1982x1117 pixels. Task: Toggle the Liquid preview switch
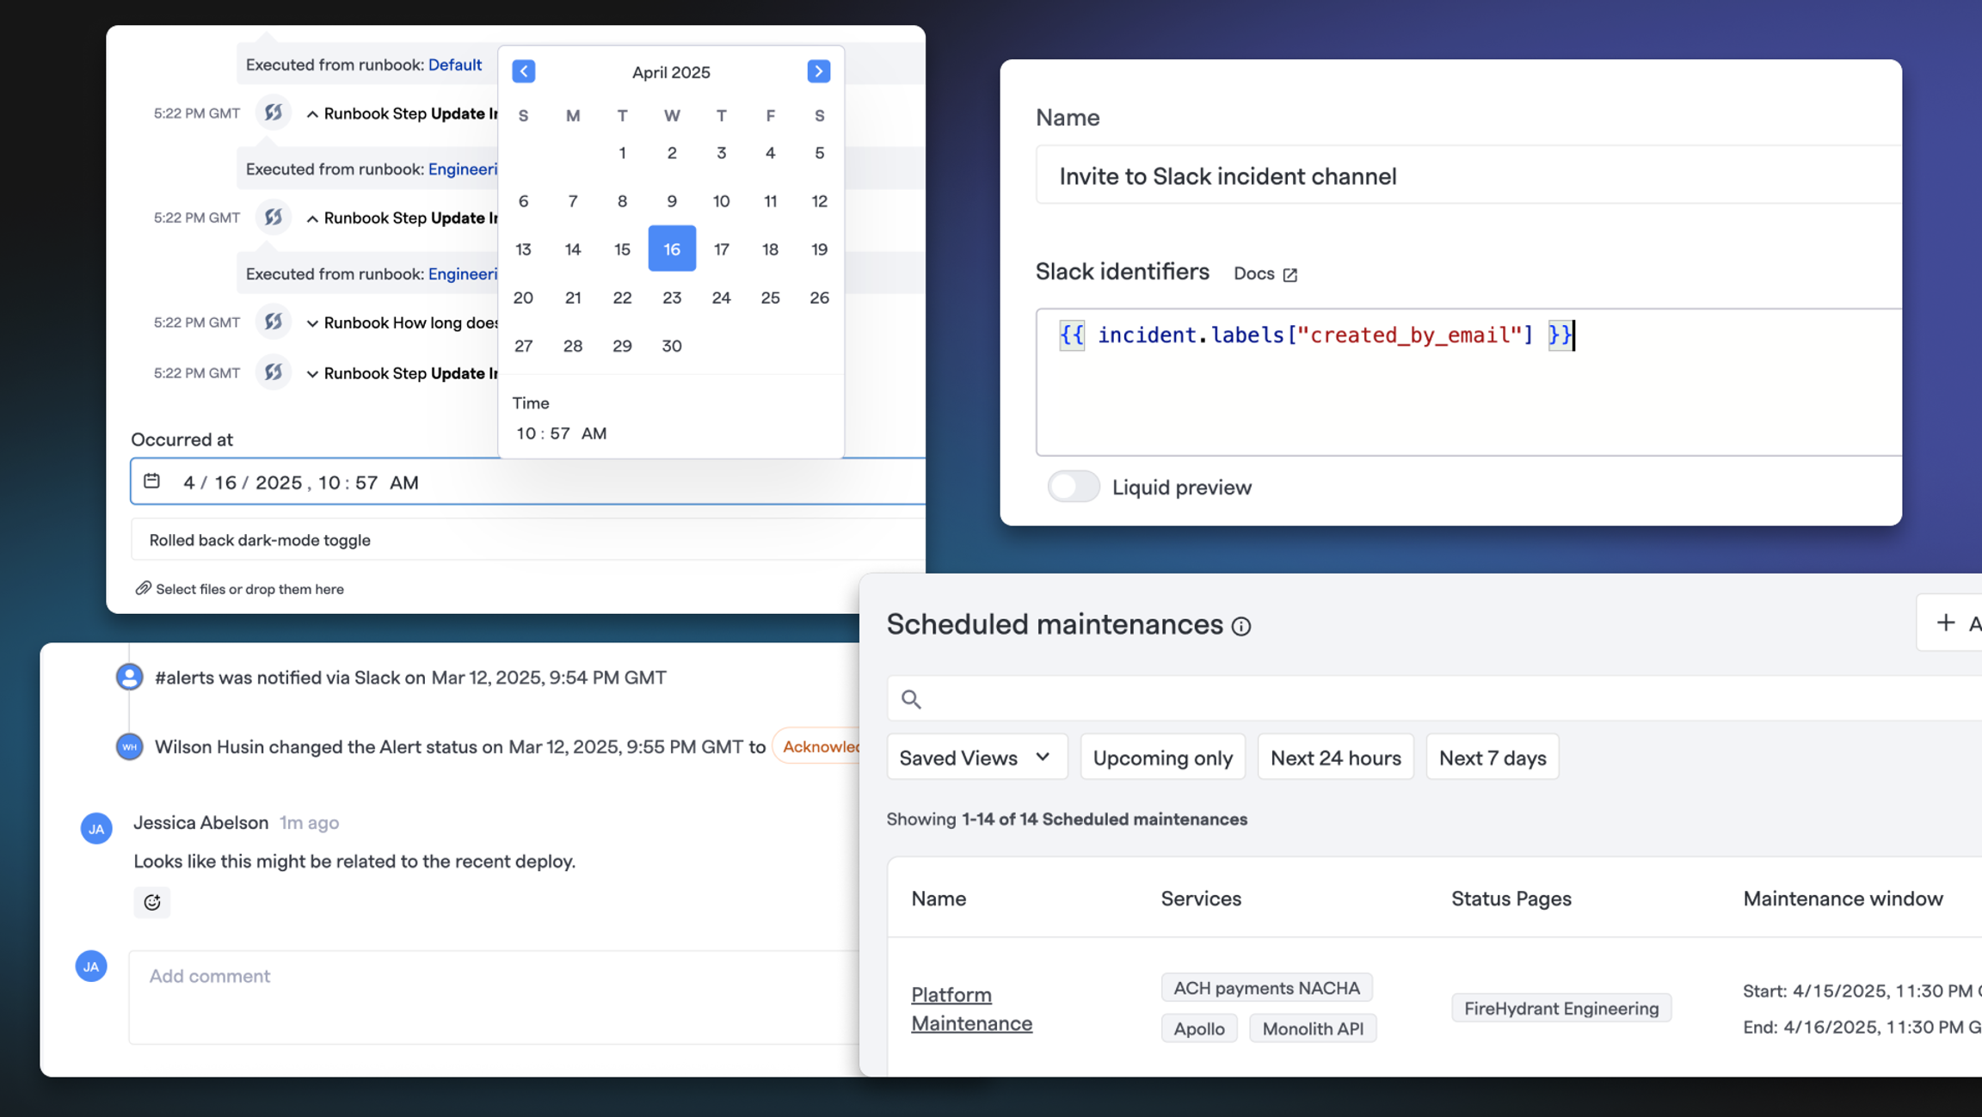tap(1073, 487)
